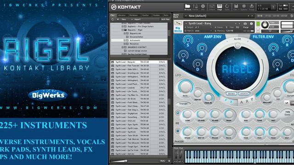The image size is (294, 165).
Task: Expand the BigWerks - Pro Stage Guitars folder
Action: click(x=123, y=27)
